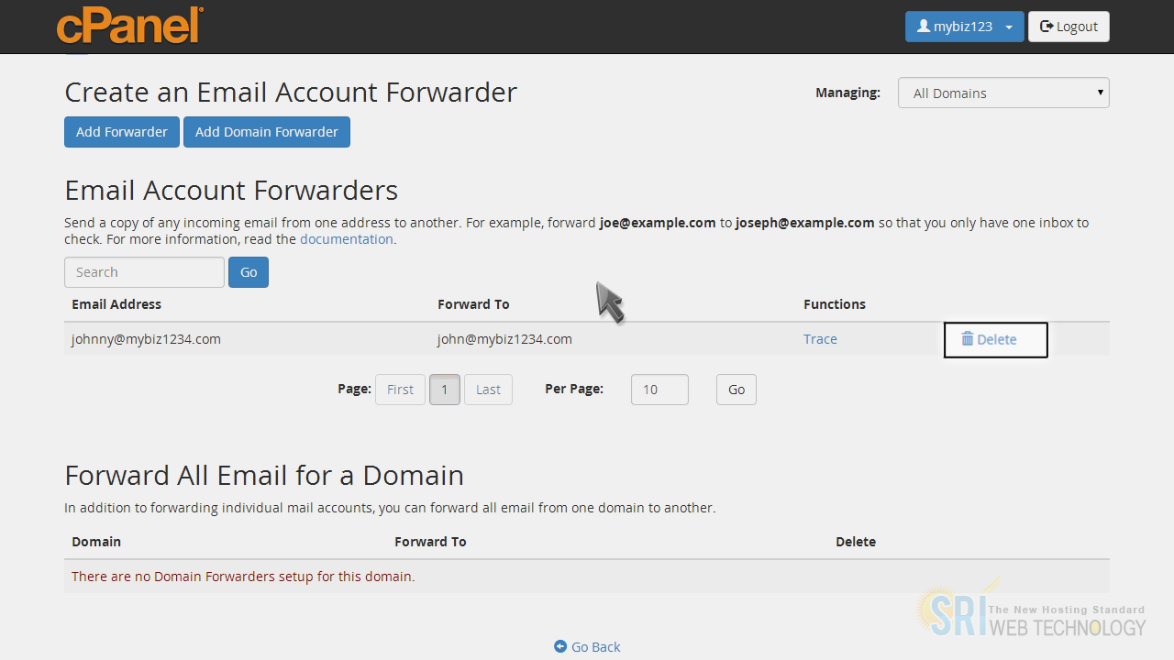Click the cPanel logo
Screen dimensions: 1174x660
click(x=129, y=26)
